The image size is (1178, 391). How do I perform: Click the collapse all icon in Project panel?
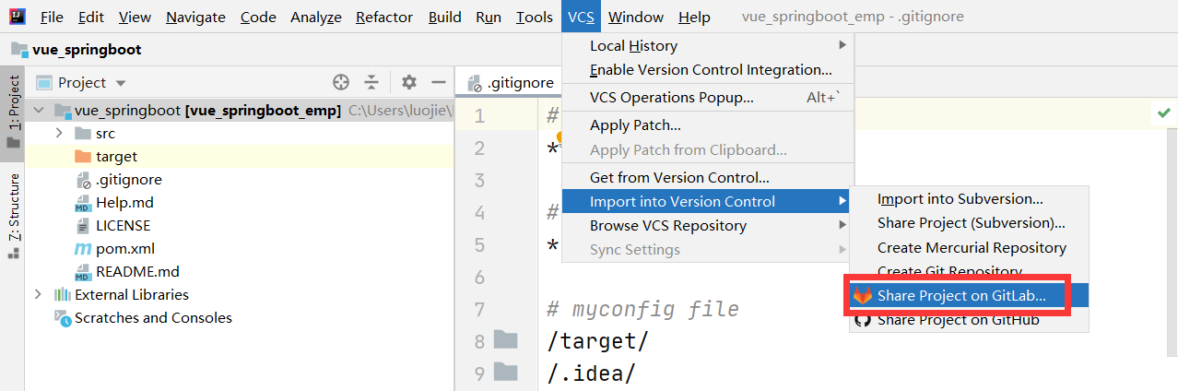pos(371,82)
